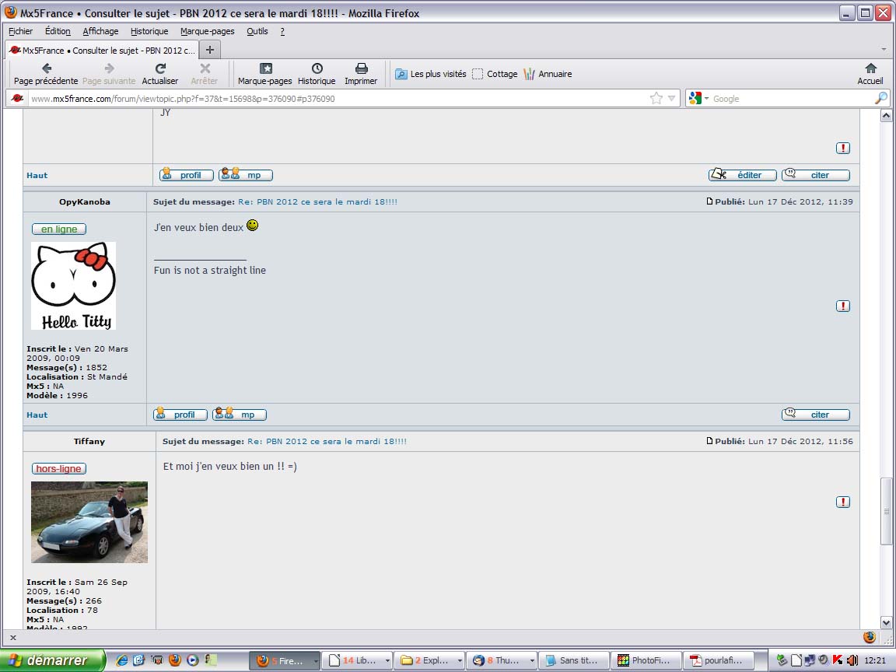Select the Mx5France forum tab
The width and height of the screenshot is (896, 672).
103,51
